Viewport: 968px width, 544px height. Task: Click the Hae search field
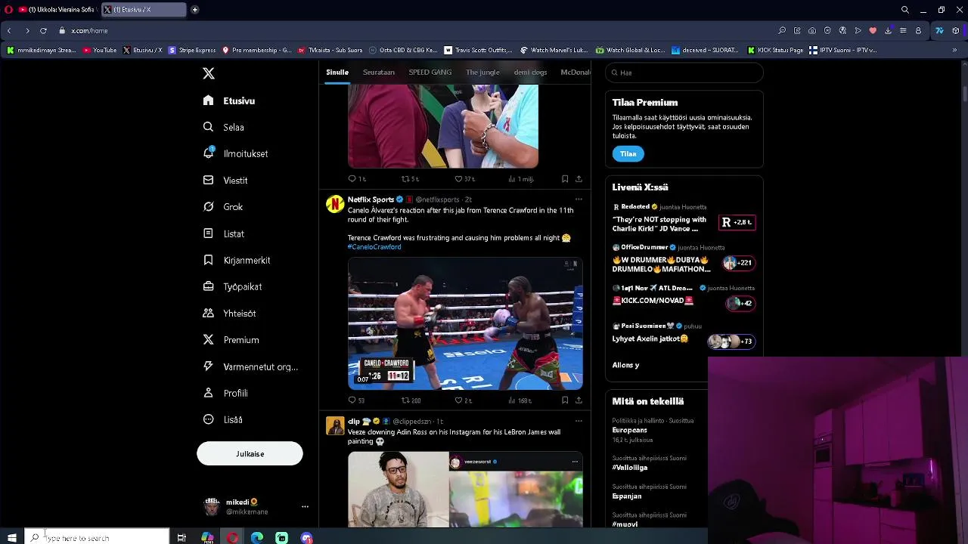(x=684, y=73)
